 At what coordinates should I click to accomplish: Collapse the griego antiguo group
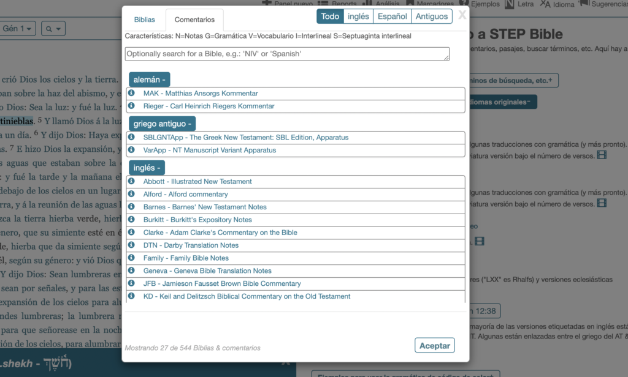click(162, 123)
